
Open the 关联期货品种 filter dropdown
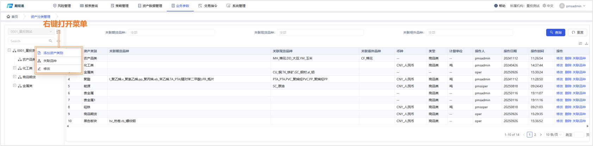[x=171, y=33]
